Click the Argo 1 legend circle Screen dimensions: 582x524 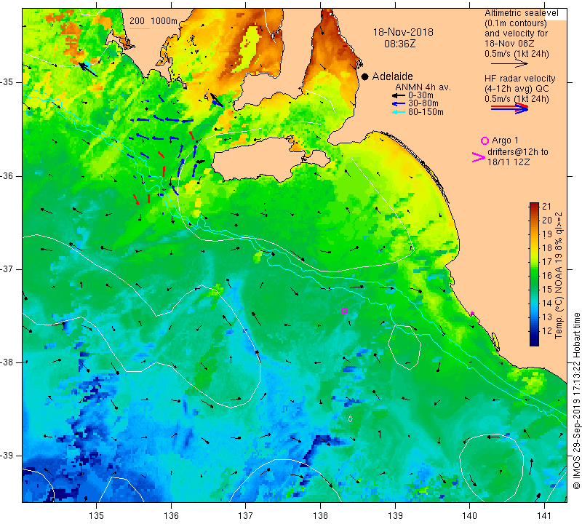[485, 140]
